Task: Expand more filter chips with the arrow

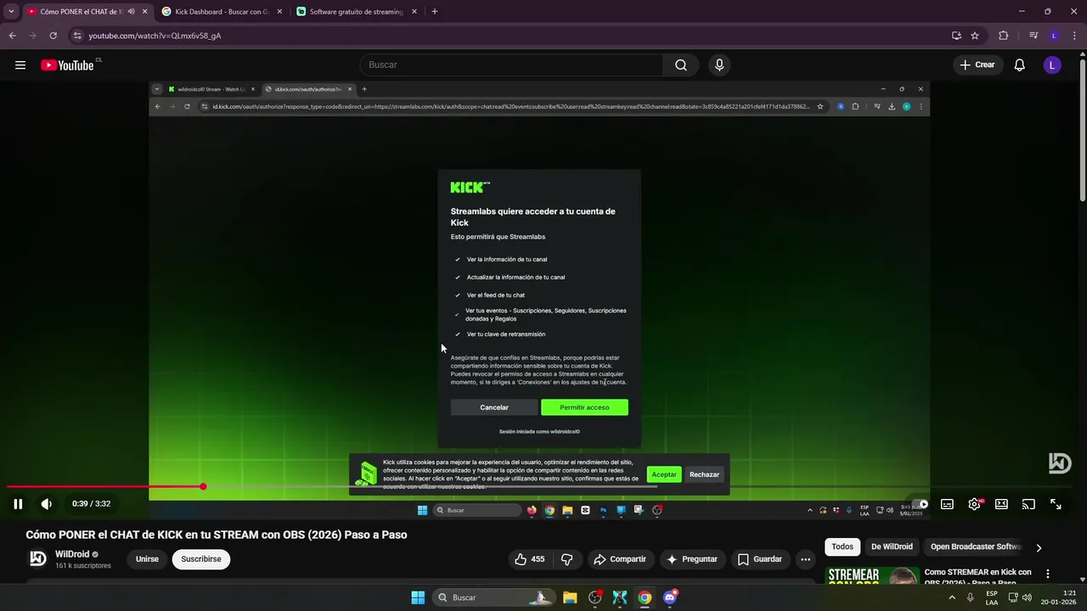Action: 1039,547
